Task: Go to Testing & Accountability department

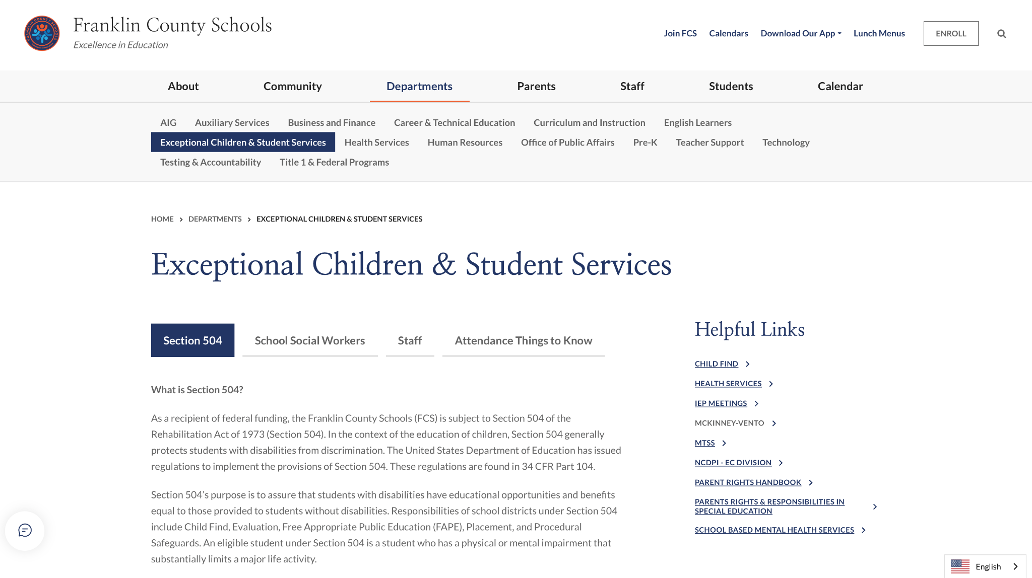Action: click(x=211, y=162)
